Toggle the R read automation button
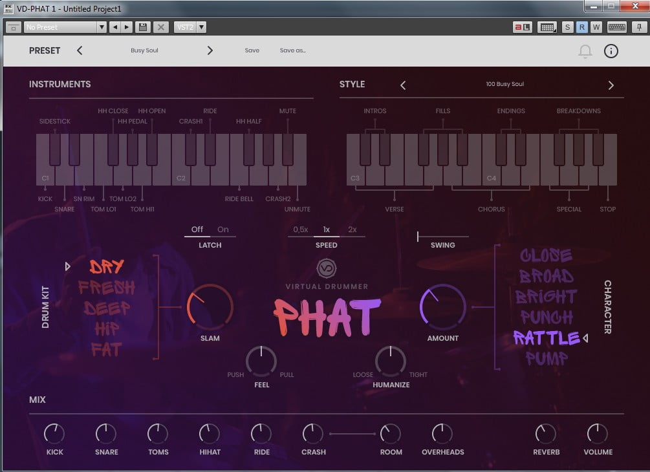This screenshot has height=472, width=650. pyautogui.click(x=581, y=27)
